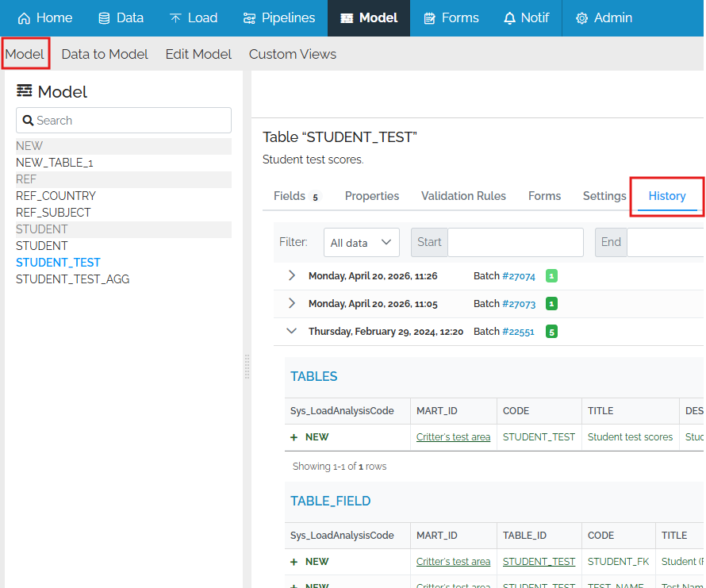The height and width of the screenshot is (588, 706).
Task: Open the Home menu
Action: coord(45,18)
